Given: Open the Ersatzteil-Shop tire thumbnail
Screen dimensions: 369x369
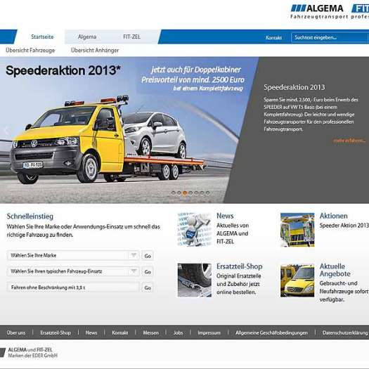Looking at the screenshot, I should (x=195, y=280).
